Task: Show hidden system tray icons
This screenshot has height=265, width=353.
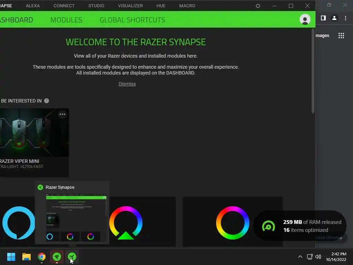Action: click(x=300, y=257)
